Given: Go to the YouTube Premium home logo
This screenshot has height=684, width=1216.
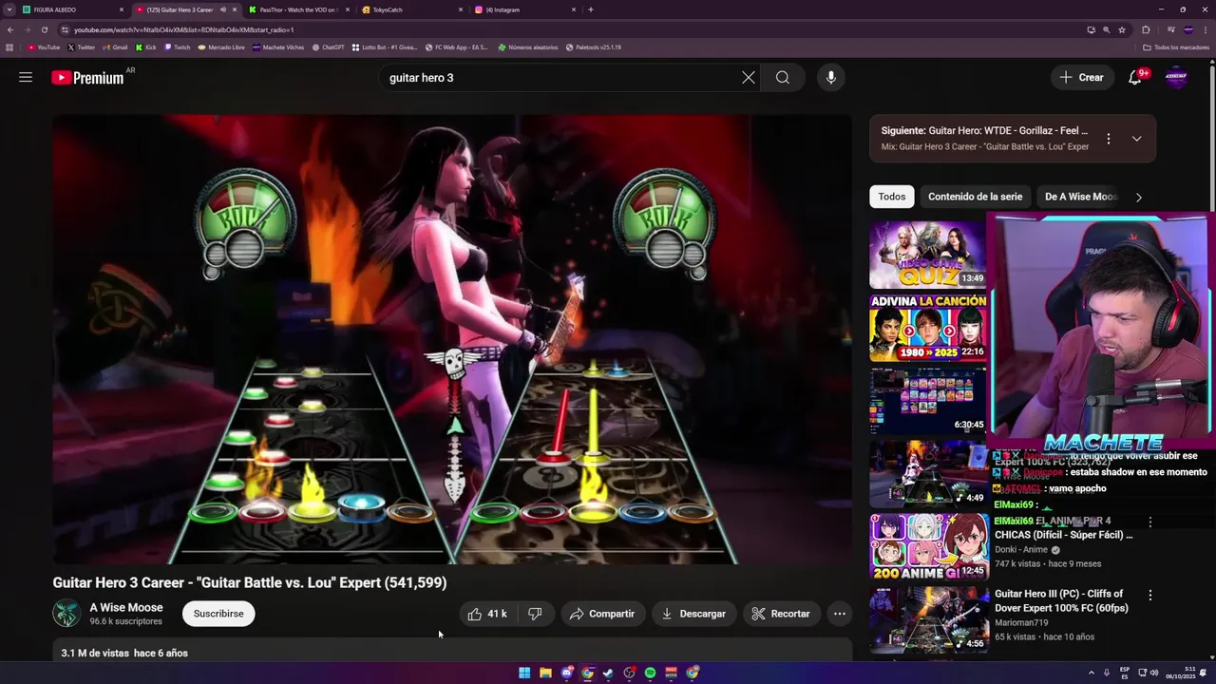Looking at the screenshot, I should click(87, 78).
